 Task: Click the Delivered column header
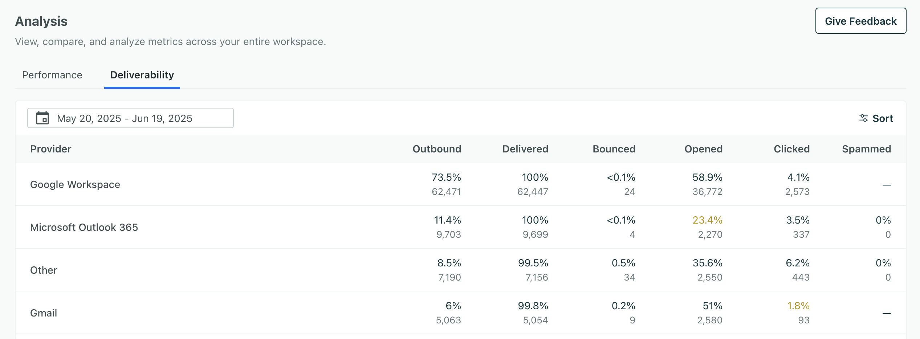tap(525, 149)
